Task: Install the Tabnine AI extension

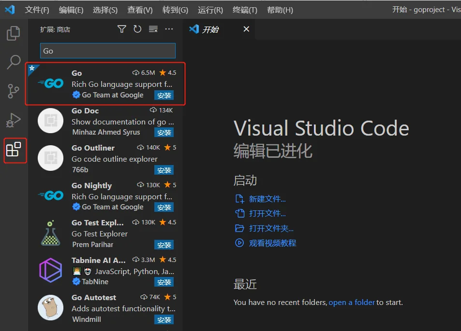Action: 164,282
